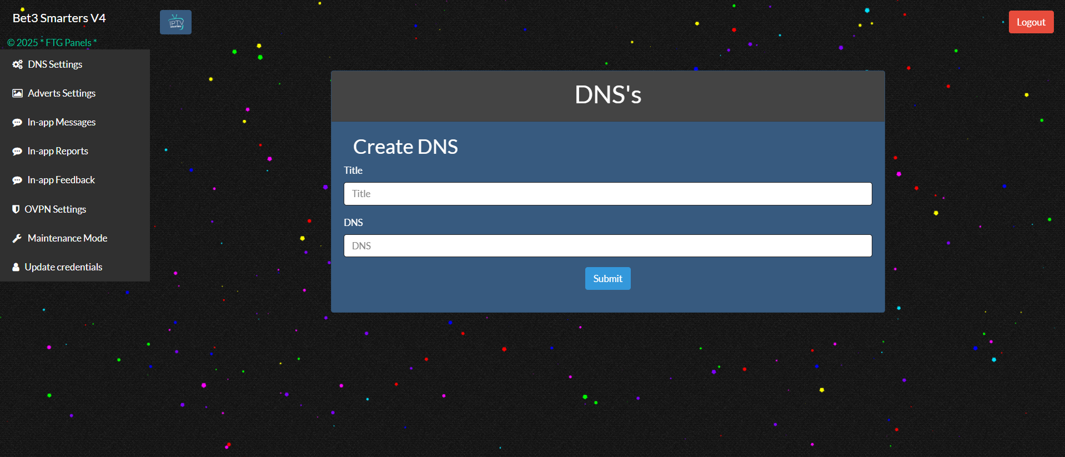This screenshot has width=1065, height=457.
Task: Click the chat bubble icon beside In-app Reports
Action: [17, 152]
